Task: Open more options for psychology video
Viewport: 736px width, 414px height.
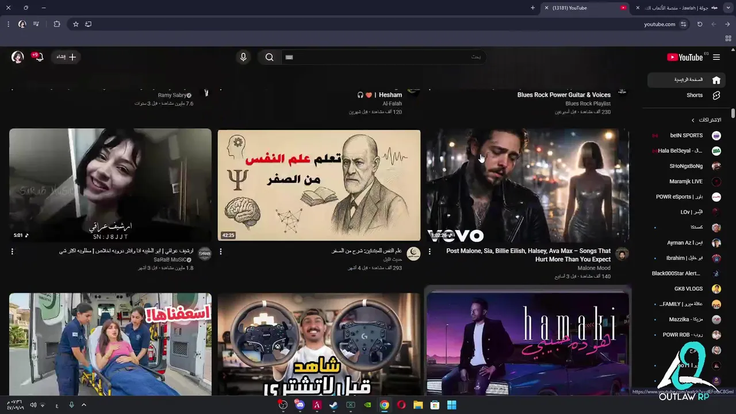Action: [221, 252]
